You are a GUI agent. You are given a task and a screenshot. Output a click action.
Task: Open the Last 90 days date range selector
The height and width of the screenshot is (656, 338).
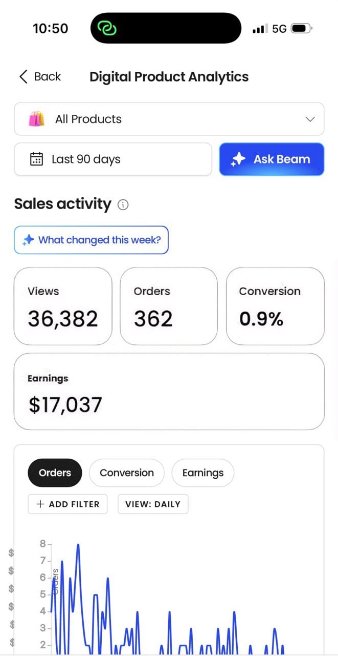[112, 159]
